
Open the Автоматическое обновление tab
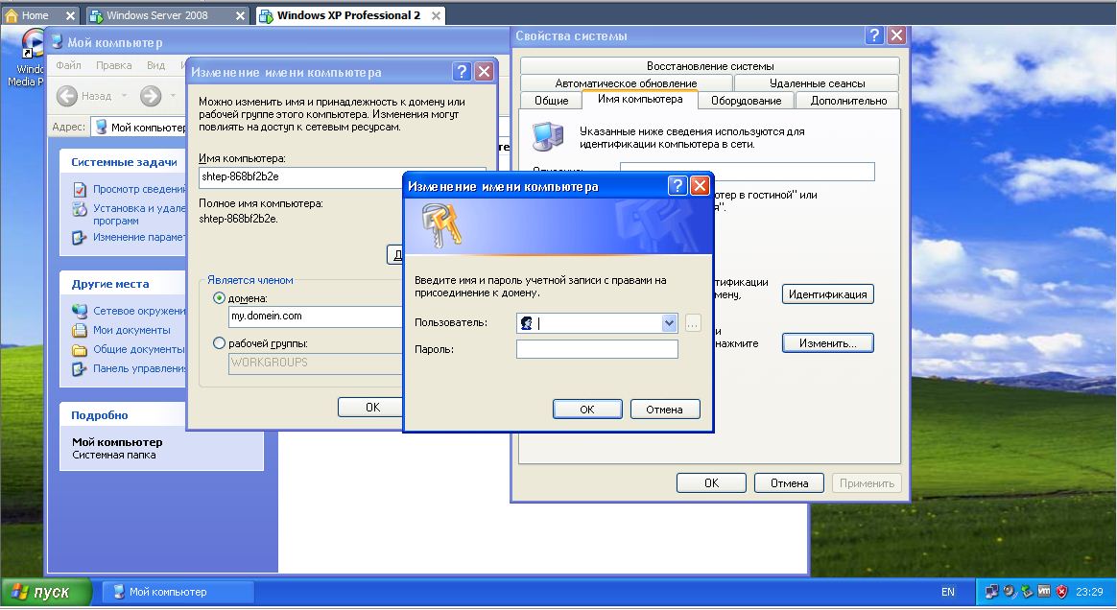coord(627,83)
